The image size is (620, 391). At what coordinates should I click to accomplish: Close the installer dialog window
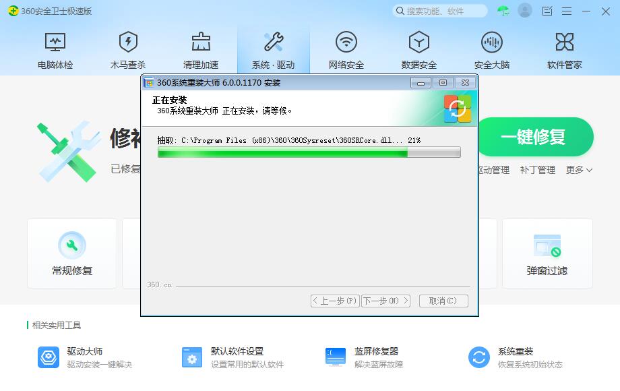point(466,83)
